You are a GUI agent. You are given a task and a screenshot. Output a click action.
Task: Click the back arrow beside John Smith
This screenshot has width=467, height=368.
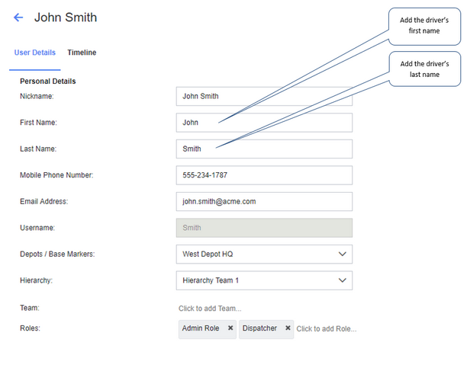pos(18,18)
